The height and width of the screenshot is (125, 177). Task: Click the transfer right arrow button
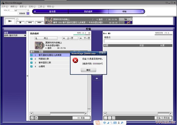pyautogui.click(x=97, y=78)
